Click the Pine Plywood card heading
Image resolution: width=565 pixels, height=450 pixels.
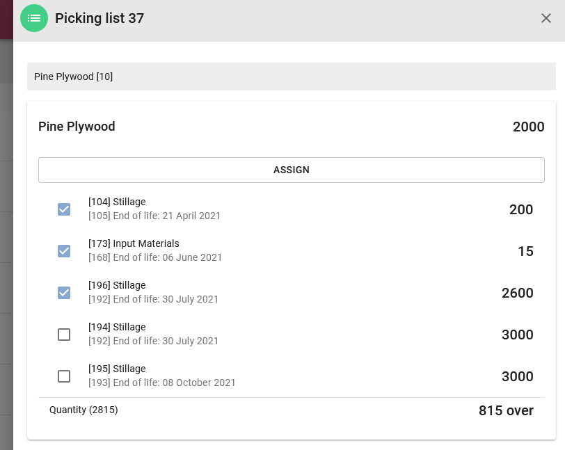click(x=77, y=127)
